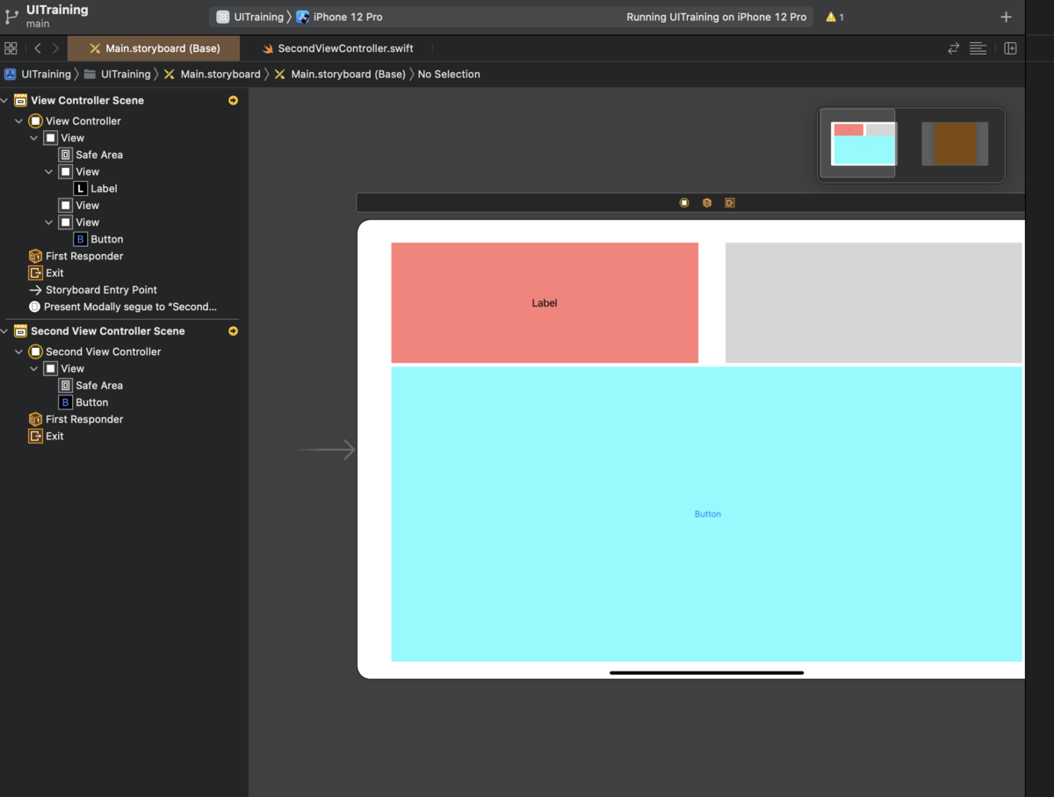Click yellow indicator beside Second View Controller Scene
This screenshot has height=797, width=1054.
coord(233,331)
